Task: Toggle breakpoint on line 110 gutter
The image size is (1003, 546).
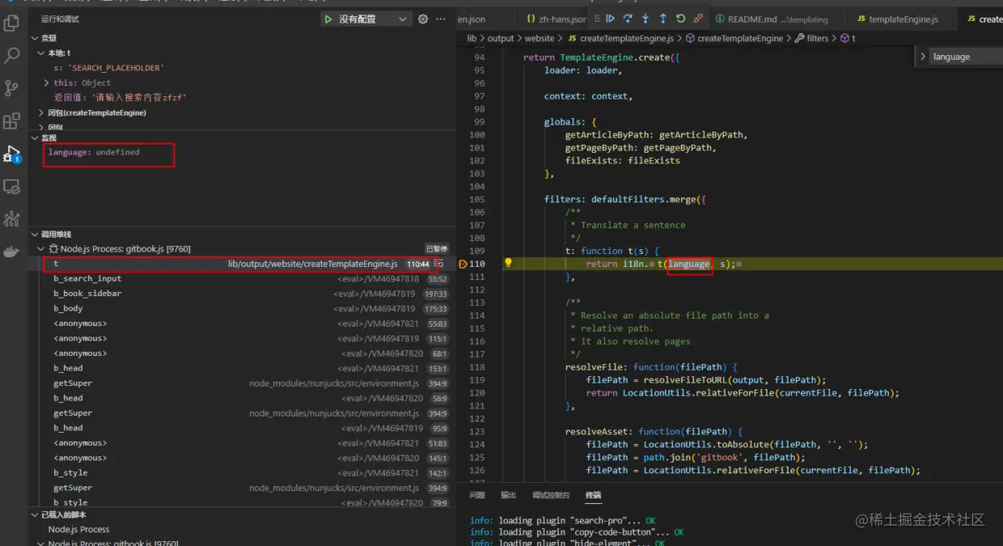Action: coord(463,264)
